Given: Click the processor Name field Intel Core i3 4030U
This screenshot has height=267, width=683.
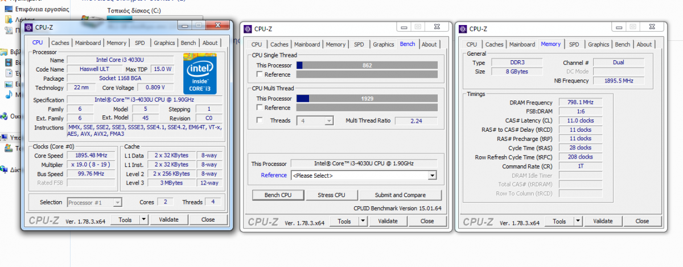Looking at the screenshot, I should [120, 60].
